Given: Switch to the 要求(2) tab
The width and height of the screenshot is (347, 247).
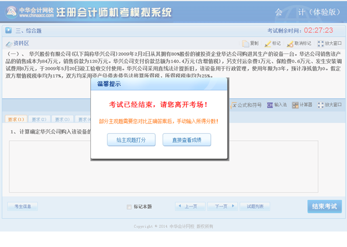Looking at the screenshot, I should pos(39,119).
